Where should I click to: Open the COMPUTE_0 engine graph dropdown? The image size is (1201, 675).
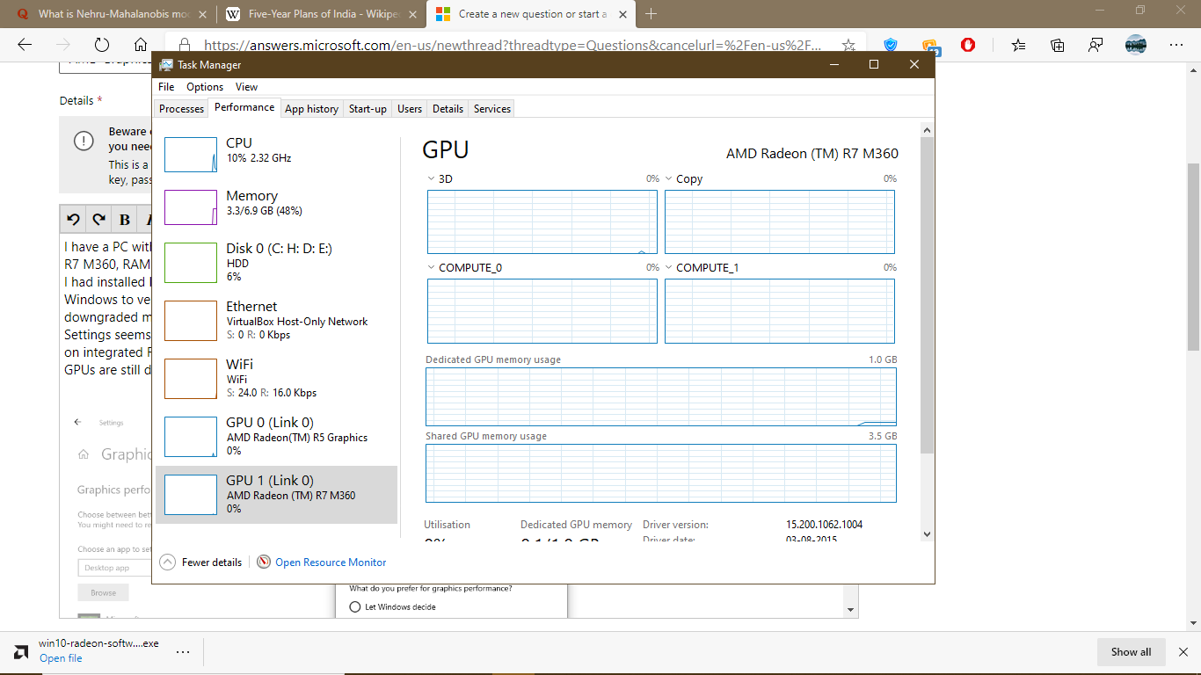click(431, 267)
